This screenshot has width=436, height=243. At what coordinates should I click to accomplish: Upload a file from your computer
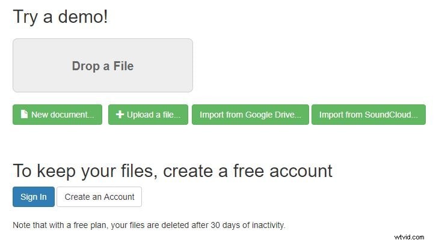148,115
